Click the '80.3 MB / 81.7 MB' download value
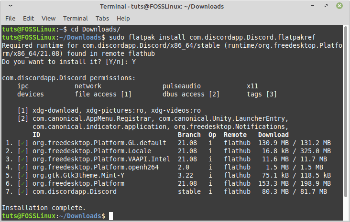Viewport: 350px width, 222px height. pyautogui.click(x=295, y=192)
